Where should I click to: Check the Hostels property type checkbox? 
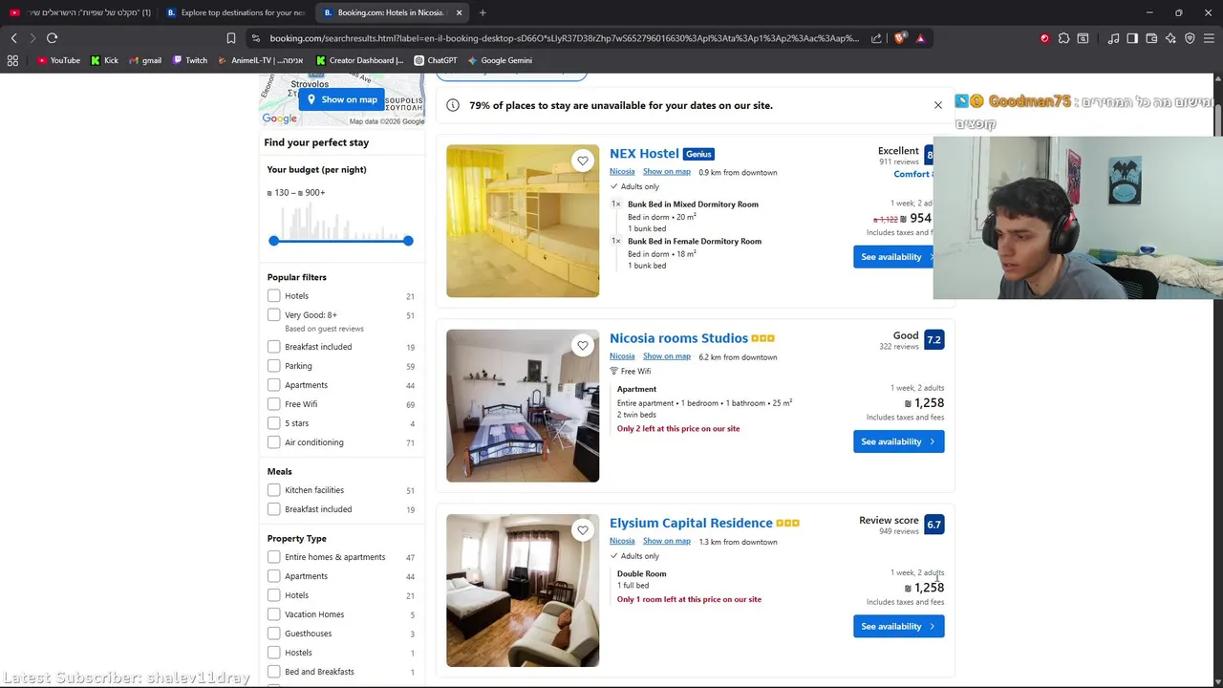274,653
